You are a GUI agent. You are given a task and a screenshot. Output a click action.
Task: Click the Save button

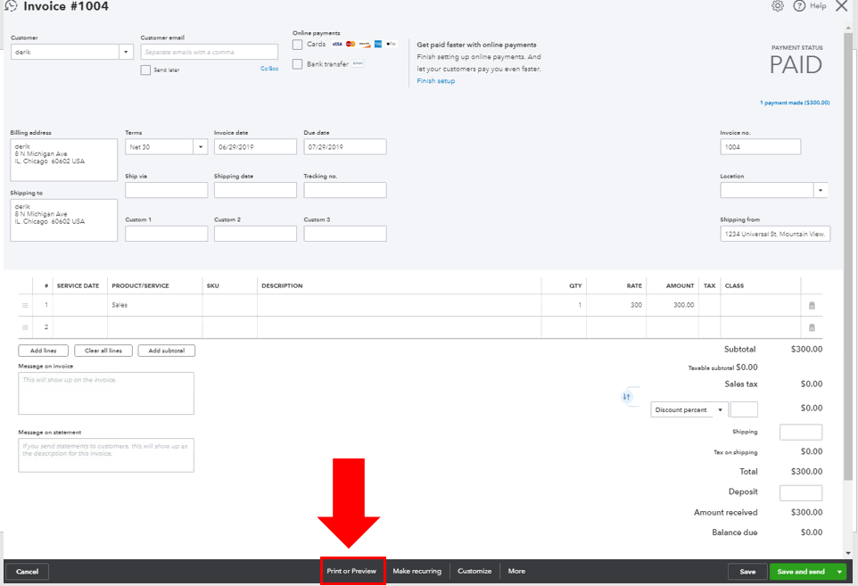point(747,572)
